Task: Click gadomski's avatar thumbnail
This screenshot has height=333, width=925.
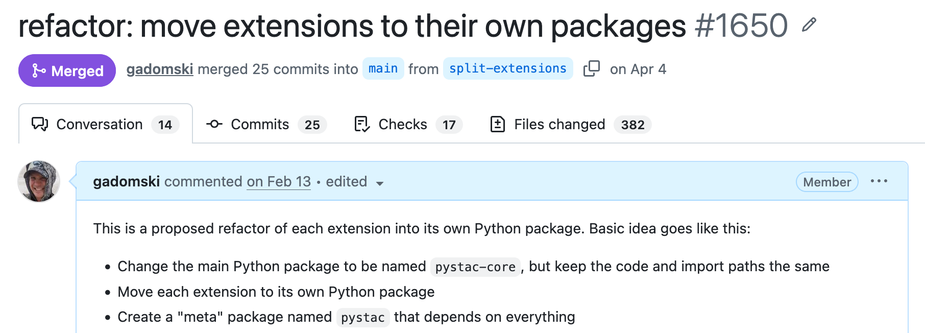Action: pos(39,181)
